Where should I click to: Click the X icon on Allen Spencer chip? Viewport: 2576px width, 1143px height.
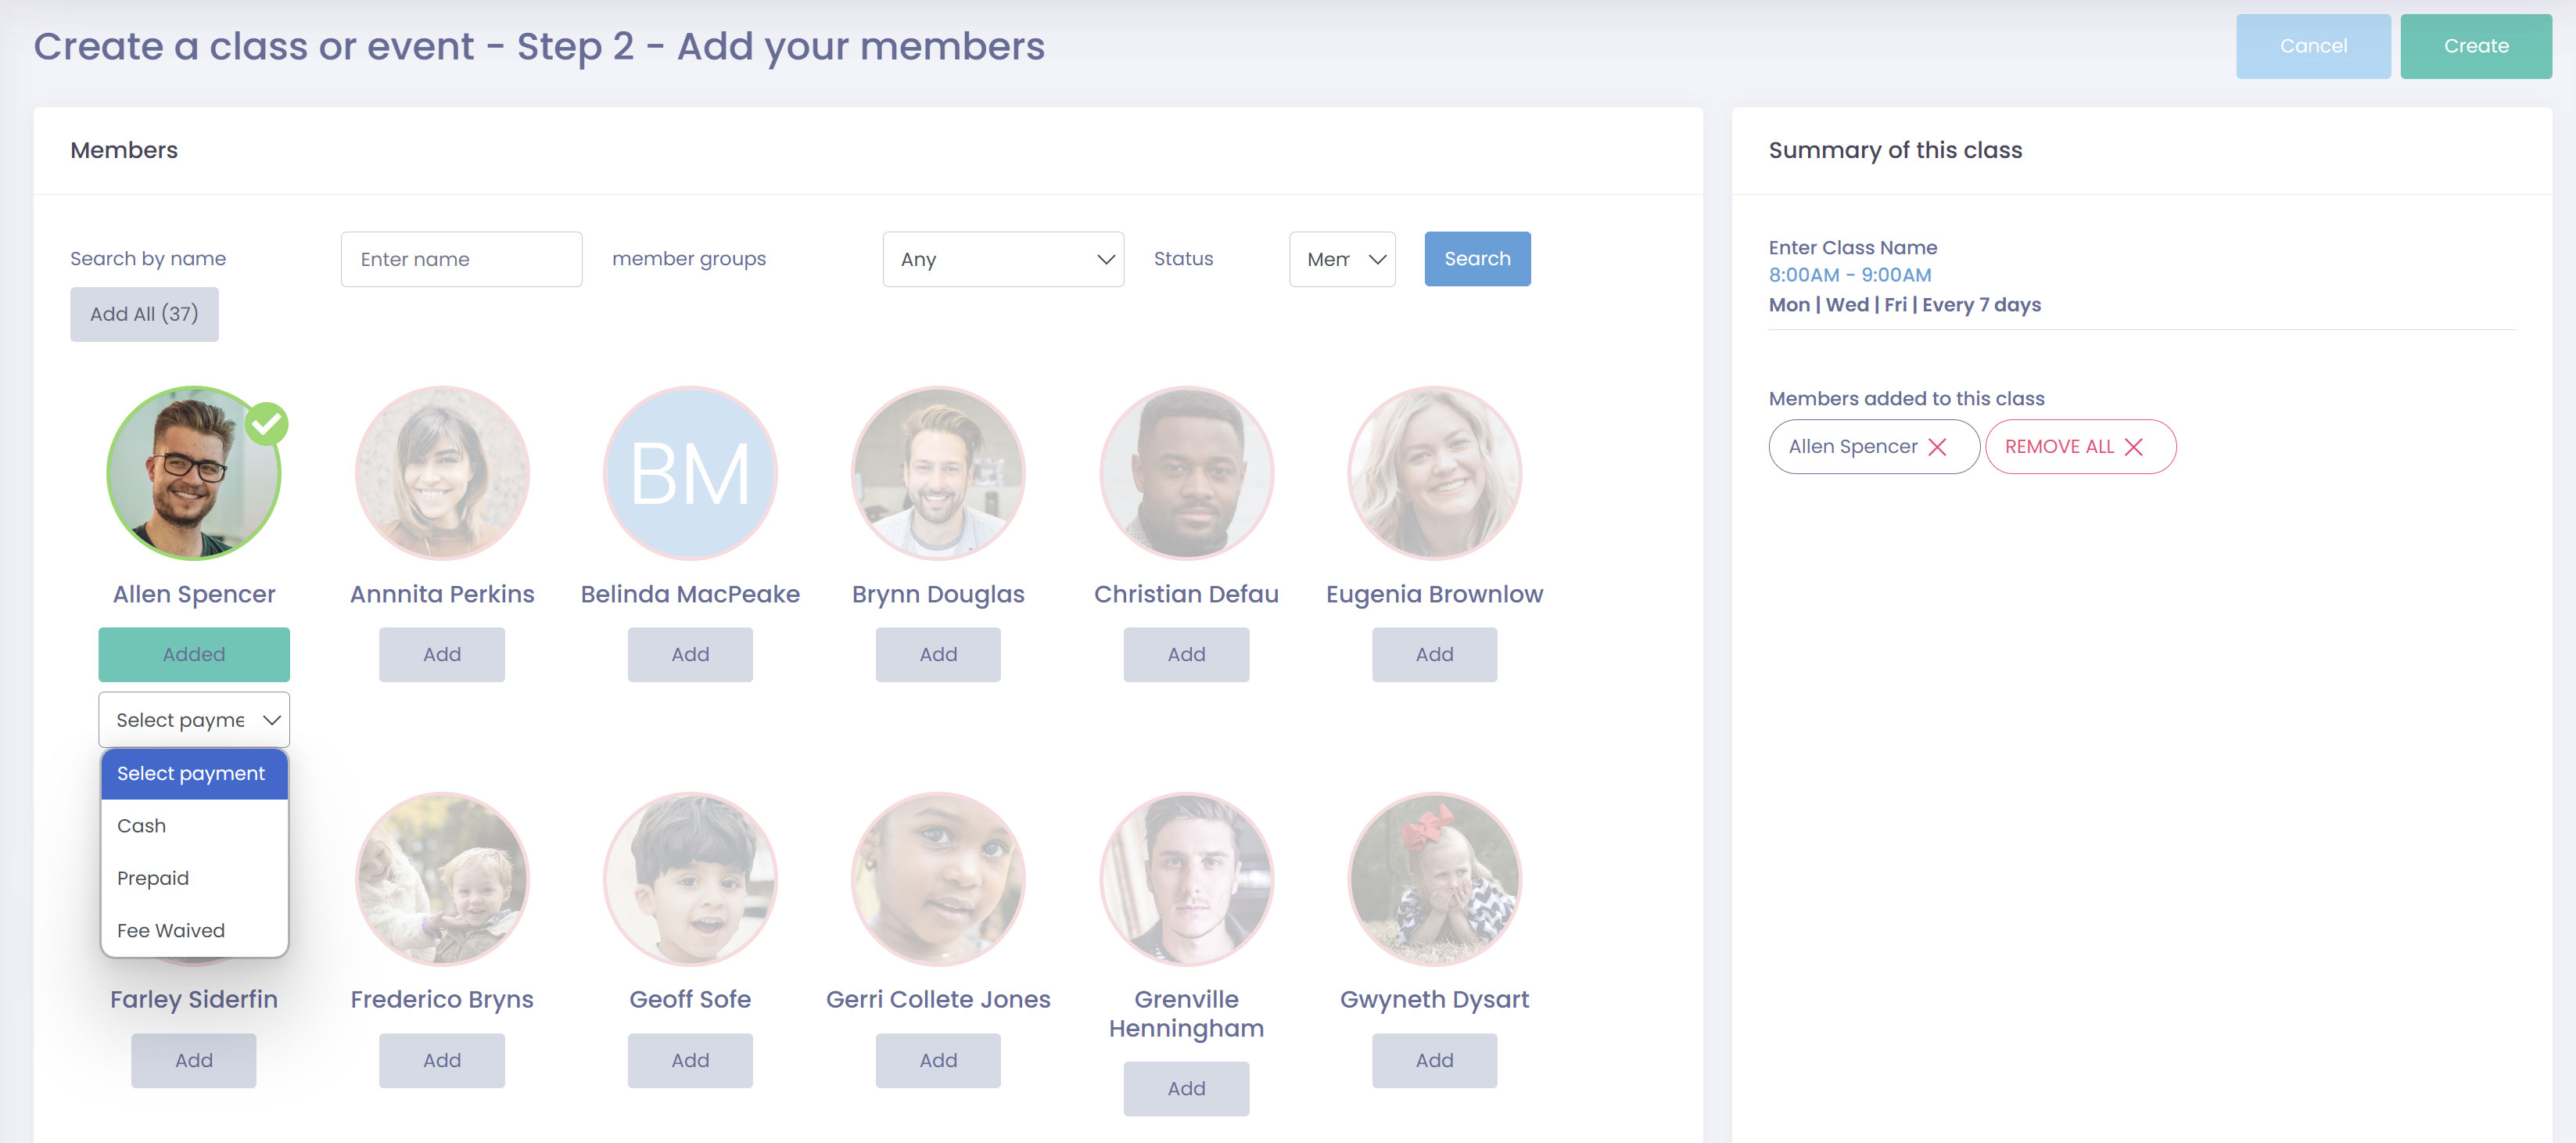point(1936,447)
